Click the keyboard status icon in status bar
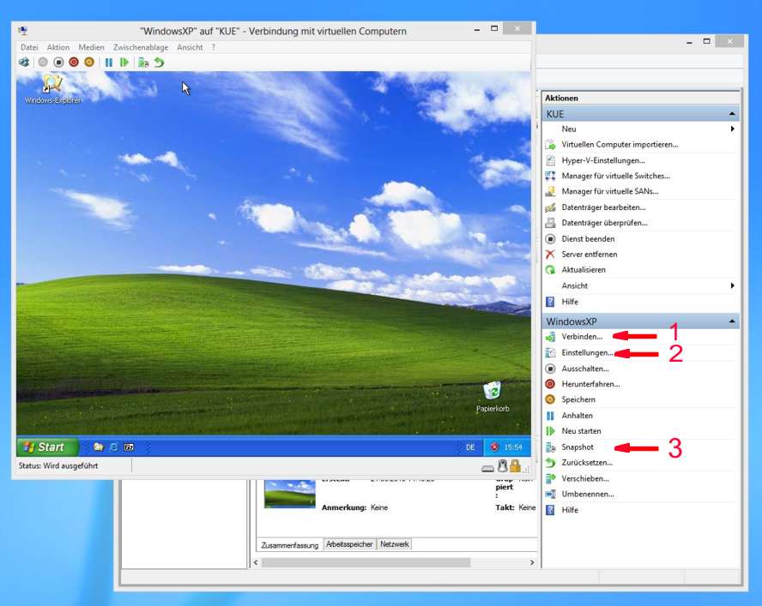 point(487,468)
